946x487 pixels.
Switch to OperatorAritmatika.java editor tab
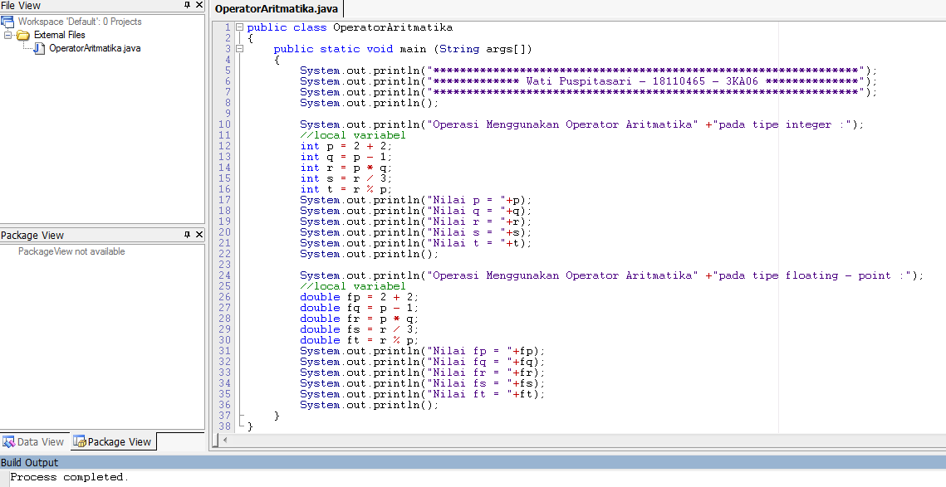coord(277,9)
